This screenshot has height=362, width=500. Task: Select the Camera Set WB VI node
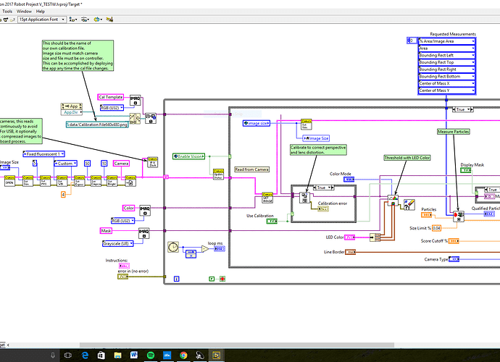pos(62,181)
